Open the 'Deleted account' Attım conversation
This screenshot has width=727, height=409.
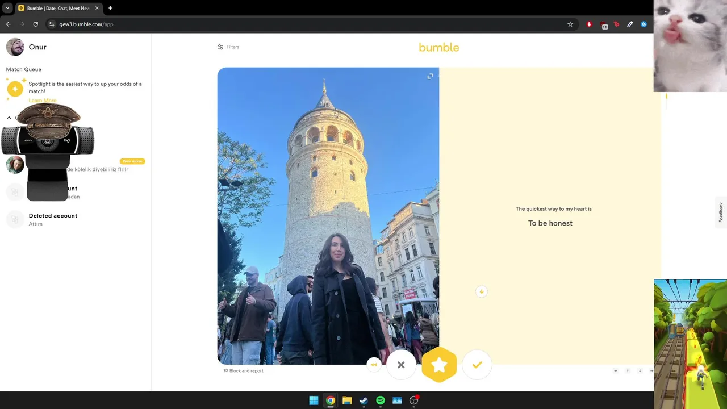pos(76,219)
